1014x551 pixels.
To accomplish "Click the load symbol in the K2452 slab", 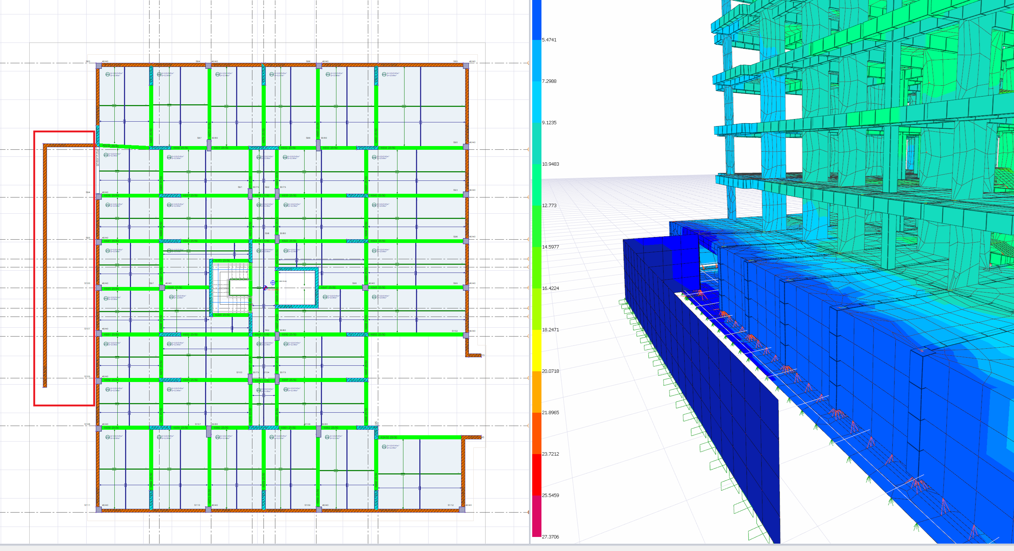I will [384, 447].
